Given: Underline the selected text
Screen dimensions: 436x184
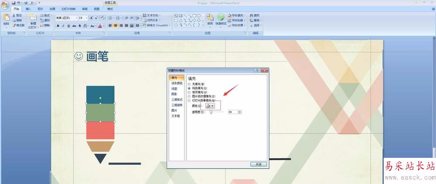Looking at the screenshot, I should (68, 26).
